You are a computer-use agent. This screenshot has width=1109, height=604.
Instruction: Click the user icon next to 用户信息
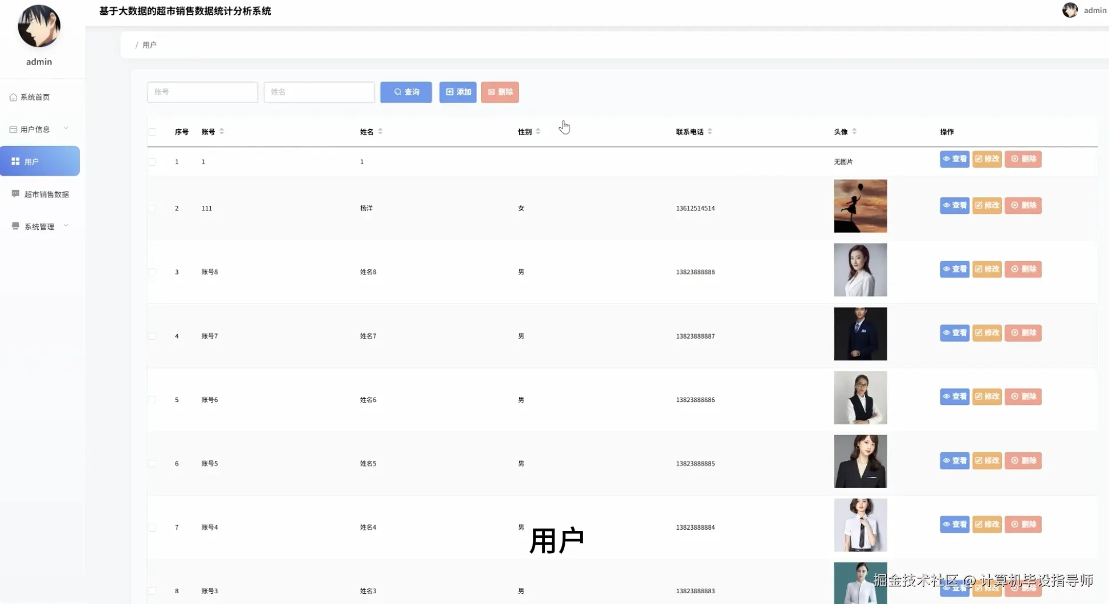13,129
